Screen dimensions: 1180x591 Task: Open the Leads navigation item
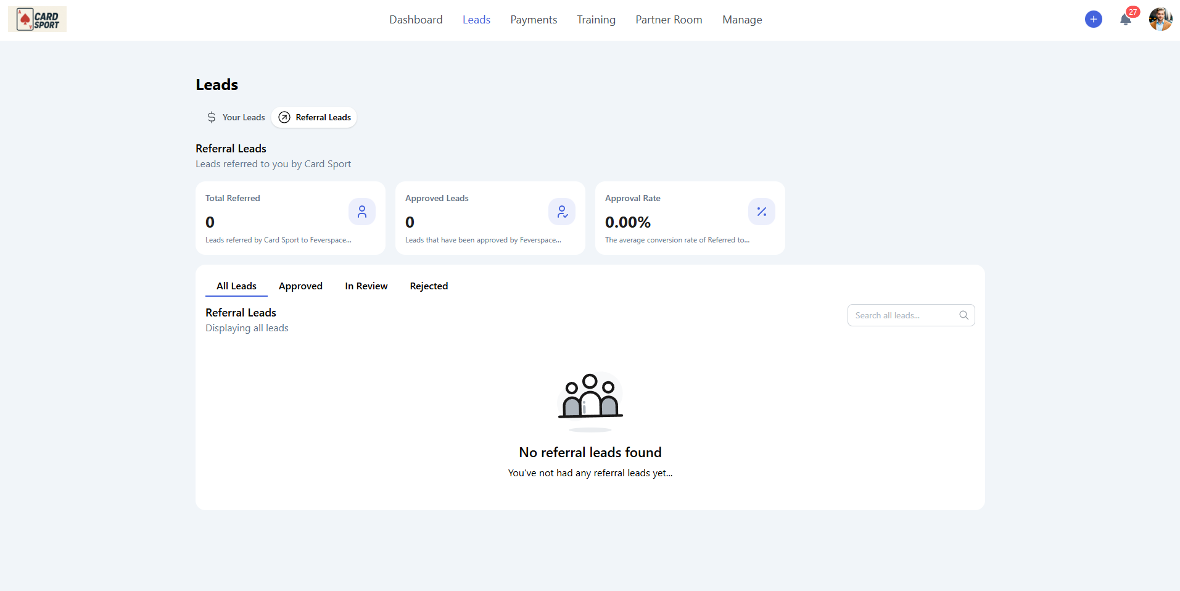[476, 20]
